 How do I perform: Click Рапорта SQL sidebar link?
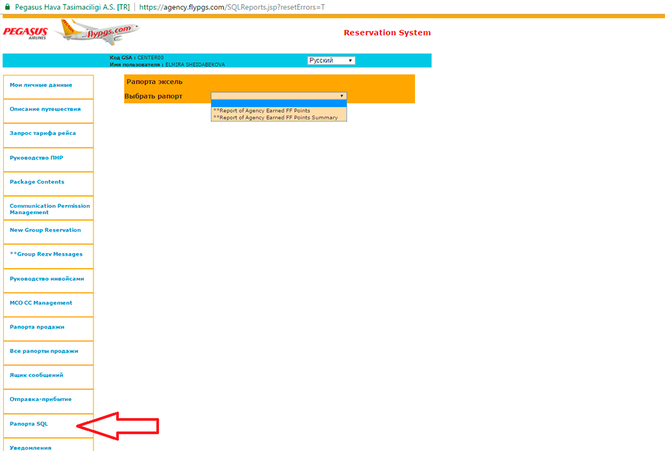pyautogui.click(x=29, y=424)
